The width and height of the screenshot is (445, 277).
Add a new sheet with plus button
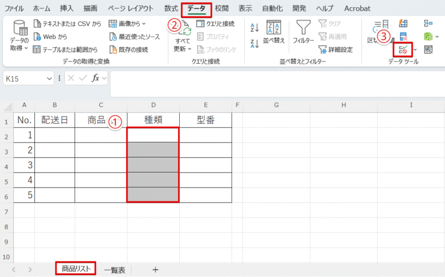[155, 270]
